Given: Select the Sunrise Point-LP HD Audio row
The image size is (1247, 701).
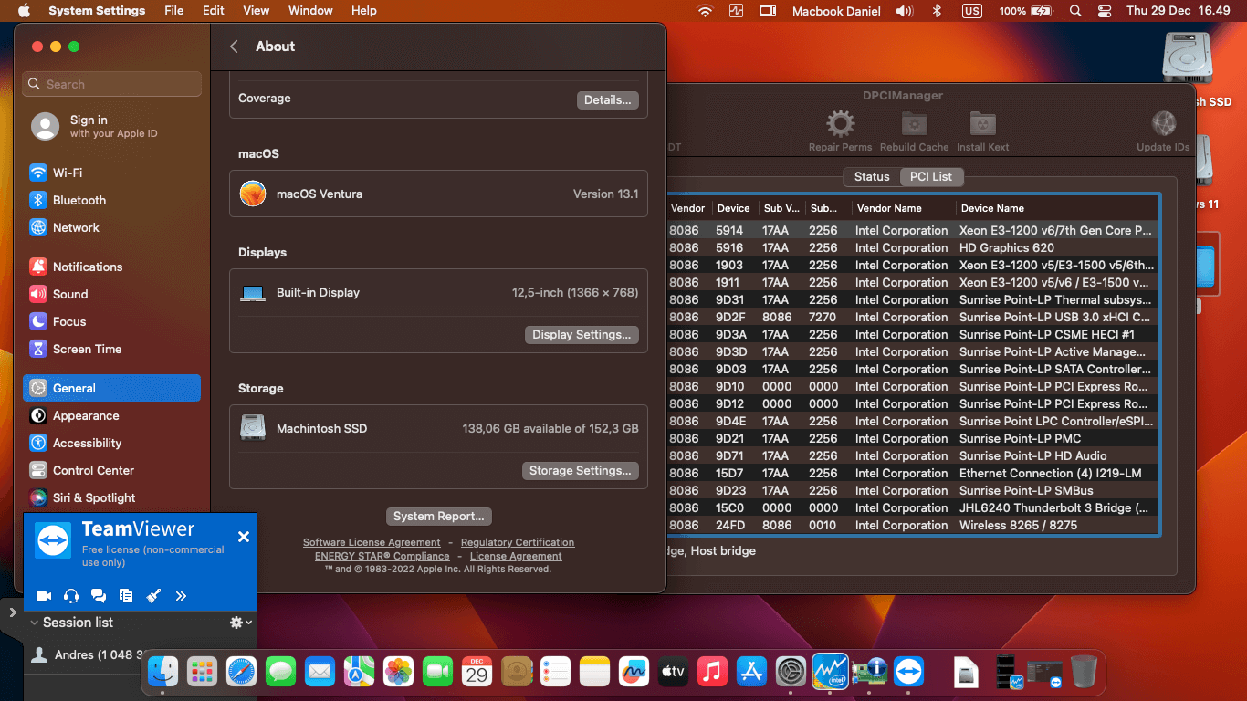Looking at the screenshot, I should coord(912,455).
